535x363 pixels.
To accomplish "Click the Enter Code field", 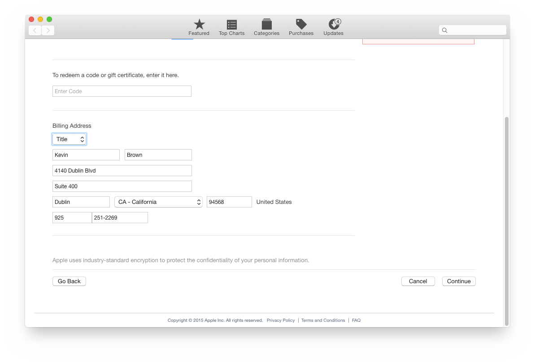I will click(122, 91).
